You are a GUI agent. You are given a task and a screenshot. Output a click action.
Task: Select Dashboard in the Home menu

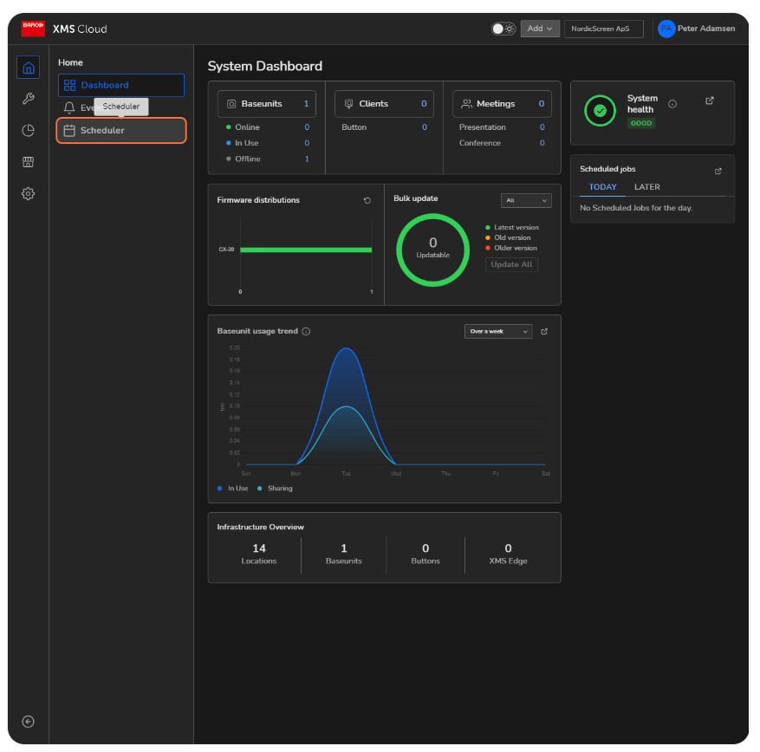tap(121, 85)
